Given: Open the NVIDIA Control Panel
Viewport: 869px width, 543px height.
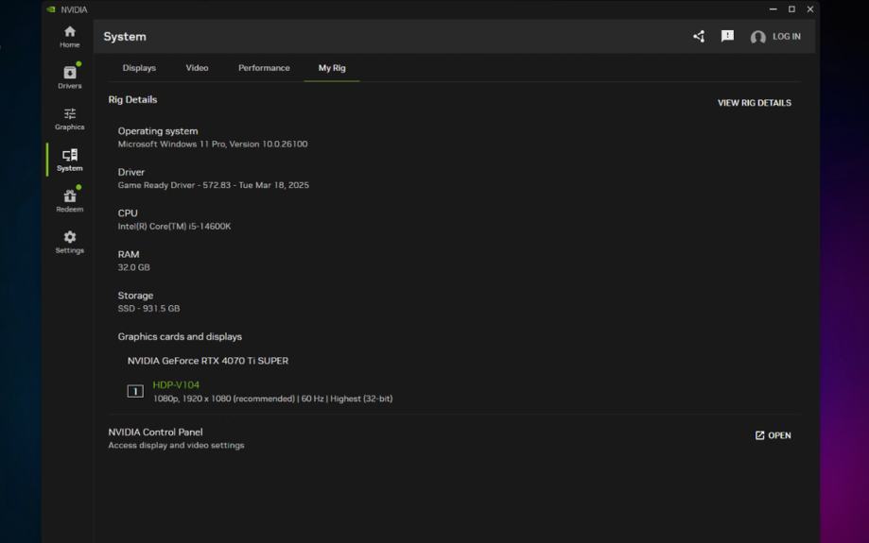Looking at the screenshot, I should pyautogui.click(x=773, y=435).
